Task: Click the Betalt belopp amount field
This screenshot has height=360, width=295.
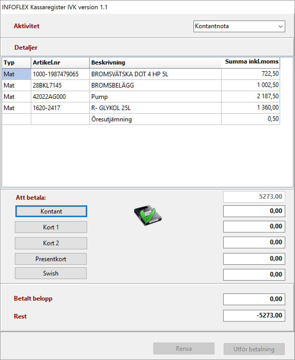Action: (254, 299)
